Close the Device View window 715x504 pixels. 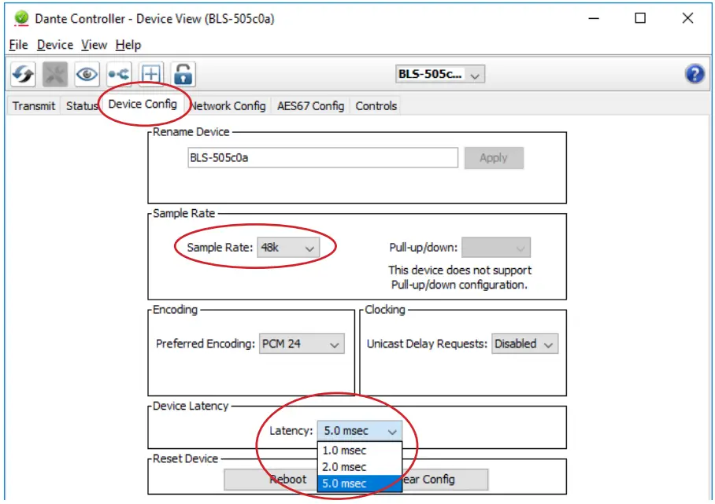687,18
